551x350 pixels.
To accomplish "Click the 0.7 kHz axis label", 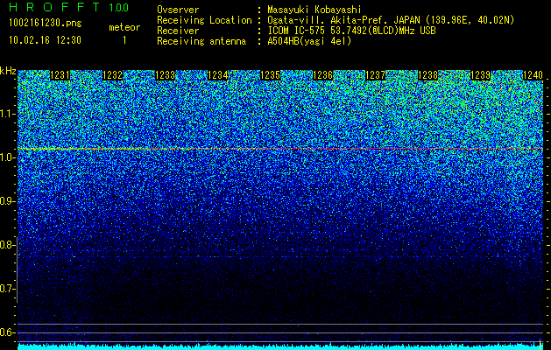I will [8, 289].
